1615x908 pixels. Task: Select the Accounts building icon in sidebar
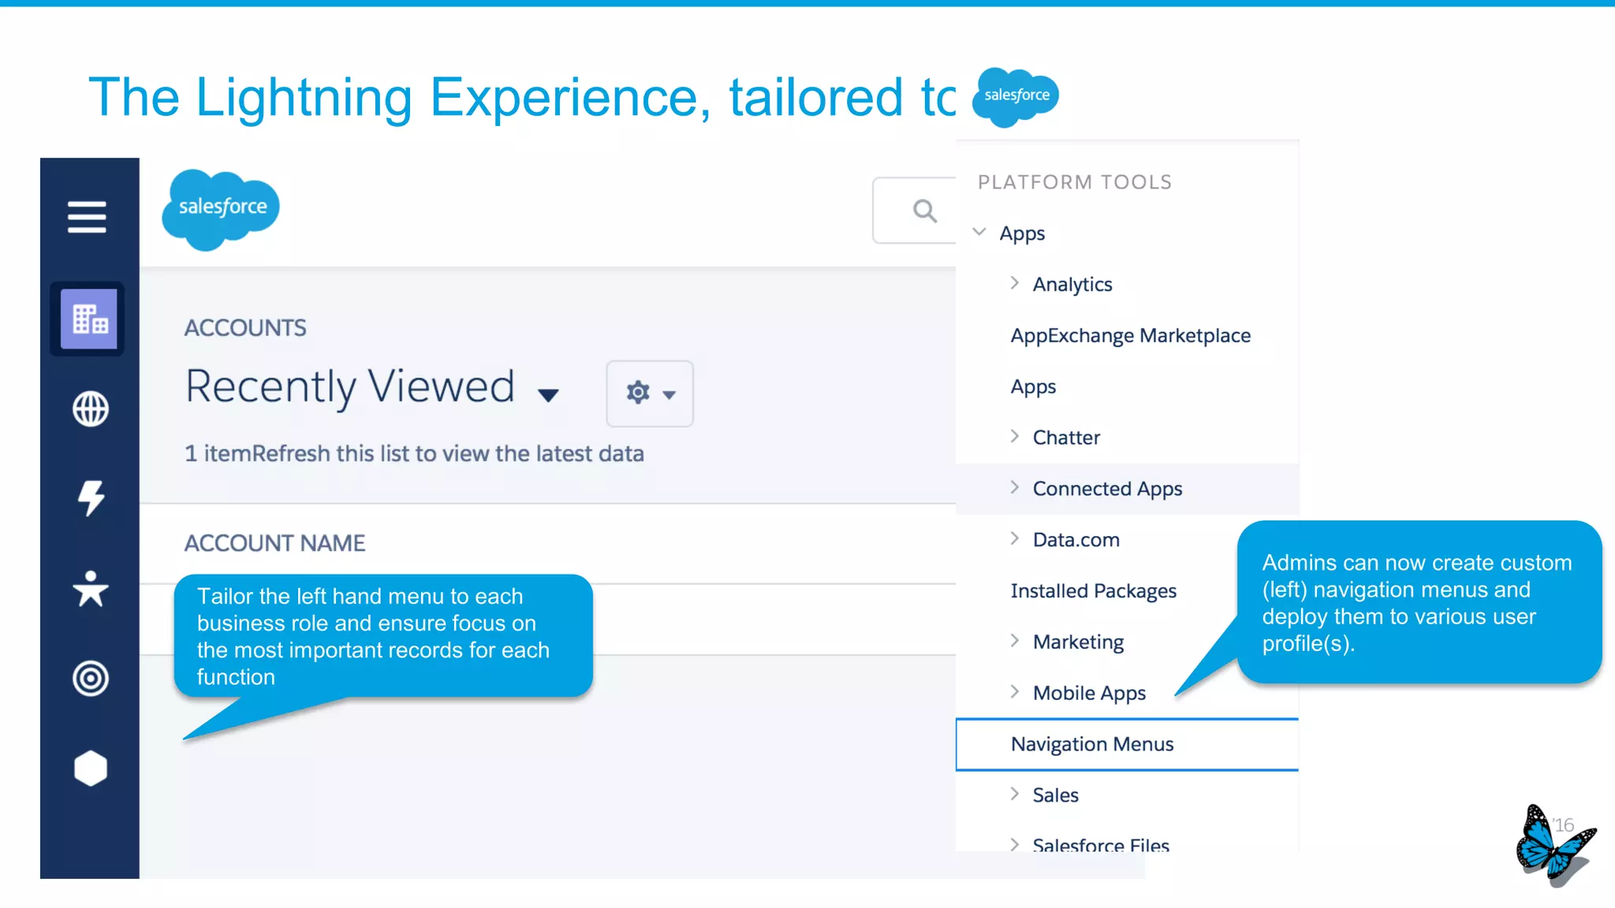pyautogui.click(x=89, y=319)
